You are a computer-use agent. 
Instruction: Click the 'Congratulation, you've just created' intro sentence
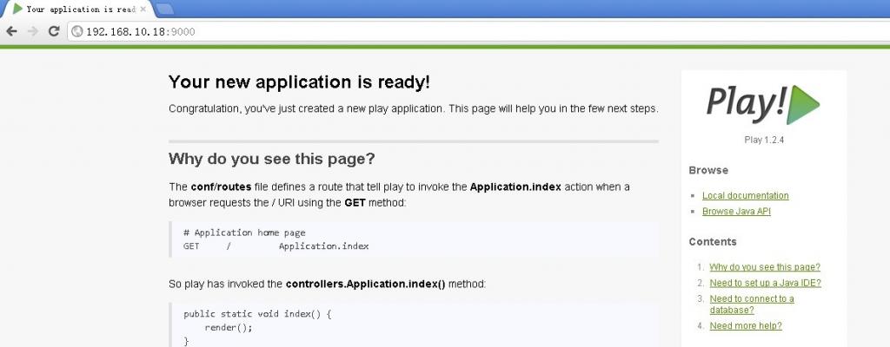[413, 108]
